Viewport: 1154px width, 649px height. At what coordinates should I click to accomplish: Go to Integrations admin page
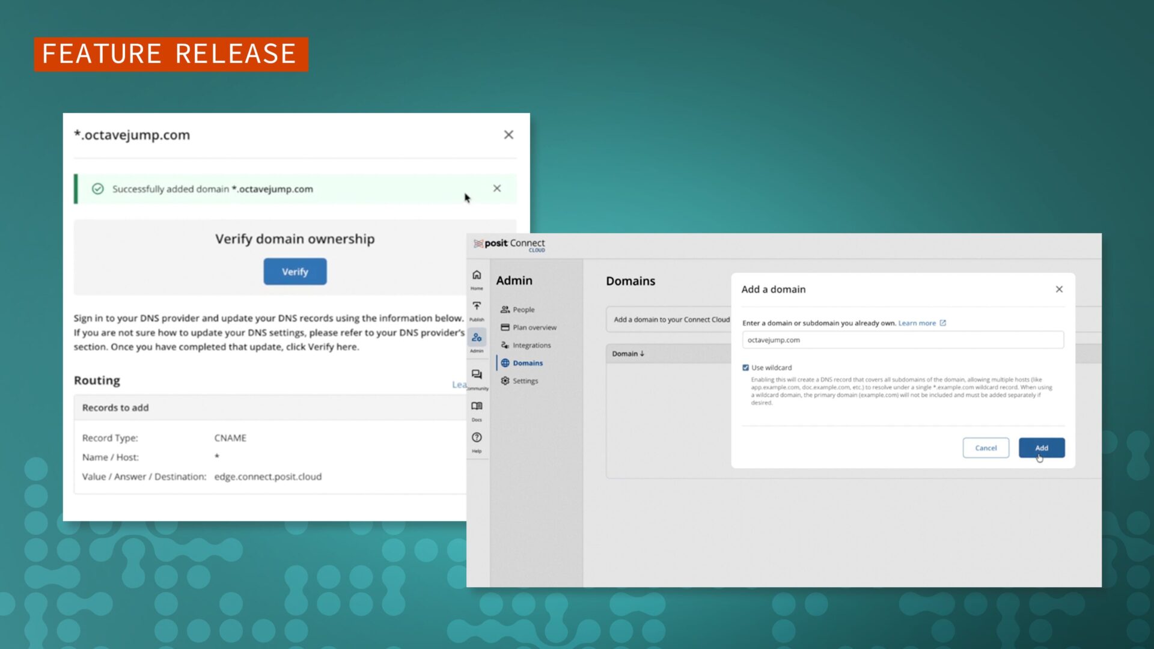531,346
